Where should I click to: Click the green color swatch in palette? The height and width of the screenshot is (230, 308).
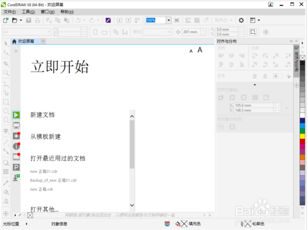(302, 131)
